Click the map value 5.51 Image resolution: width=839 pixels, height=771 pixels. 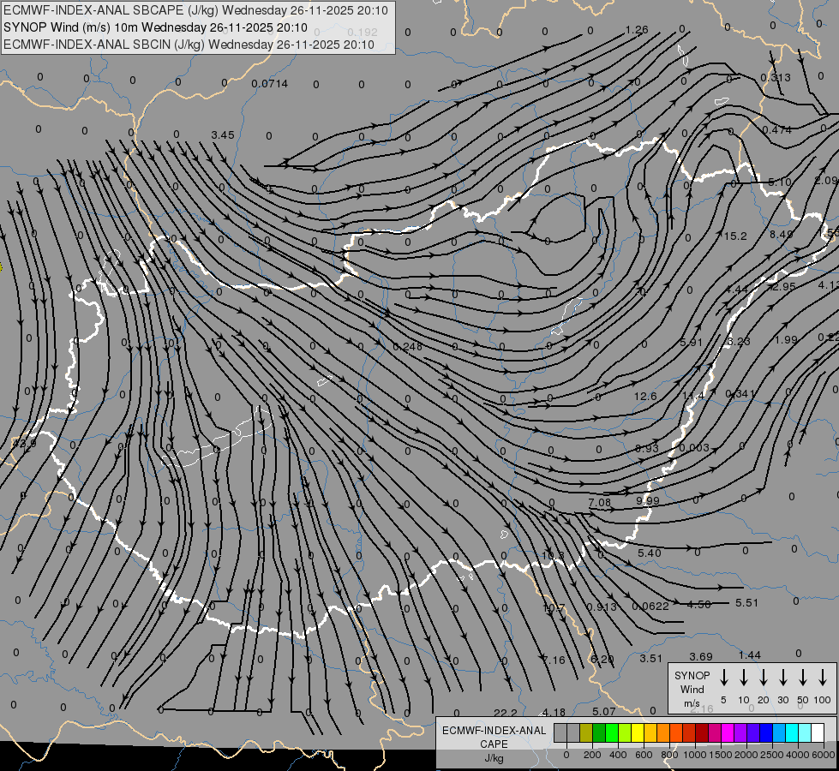(746, 603)
